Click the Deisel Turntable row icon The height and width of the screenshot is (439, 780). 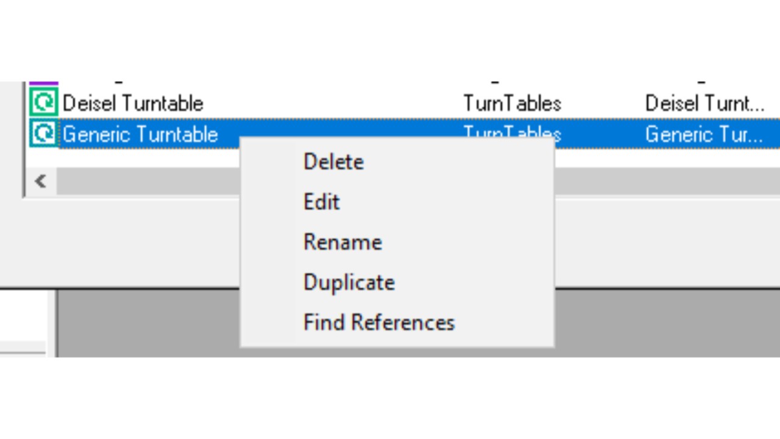tap(44, 102)
